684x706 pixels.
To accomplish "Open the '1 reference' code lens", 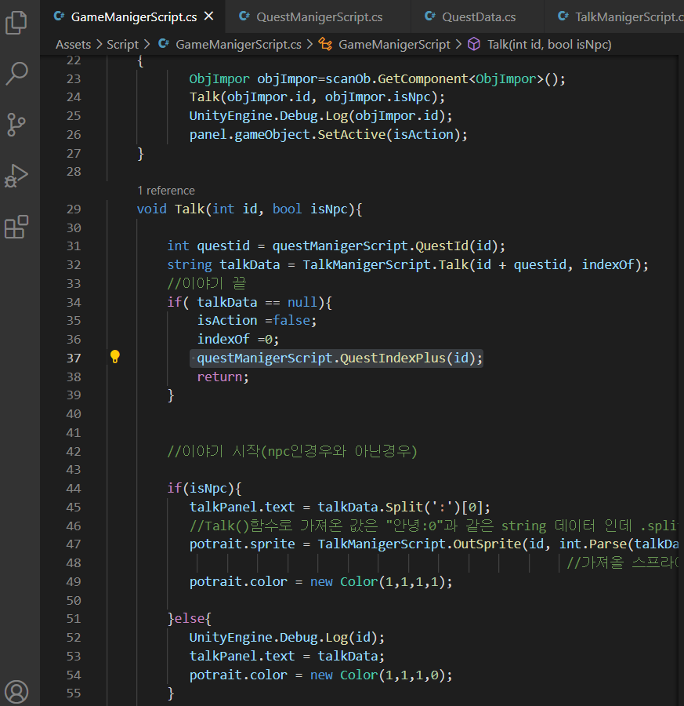I will pos(166,191).
